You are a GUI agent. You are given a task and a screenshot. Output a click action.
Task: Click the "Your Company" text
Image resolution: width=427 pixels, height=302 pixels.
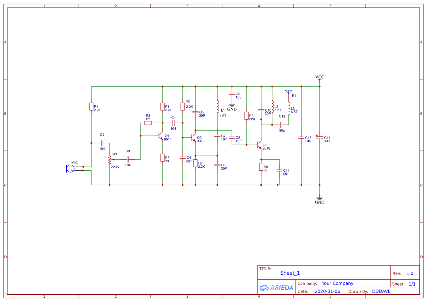coord(338,283)
